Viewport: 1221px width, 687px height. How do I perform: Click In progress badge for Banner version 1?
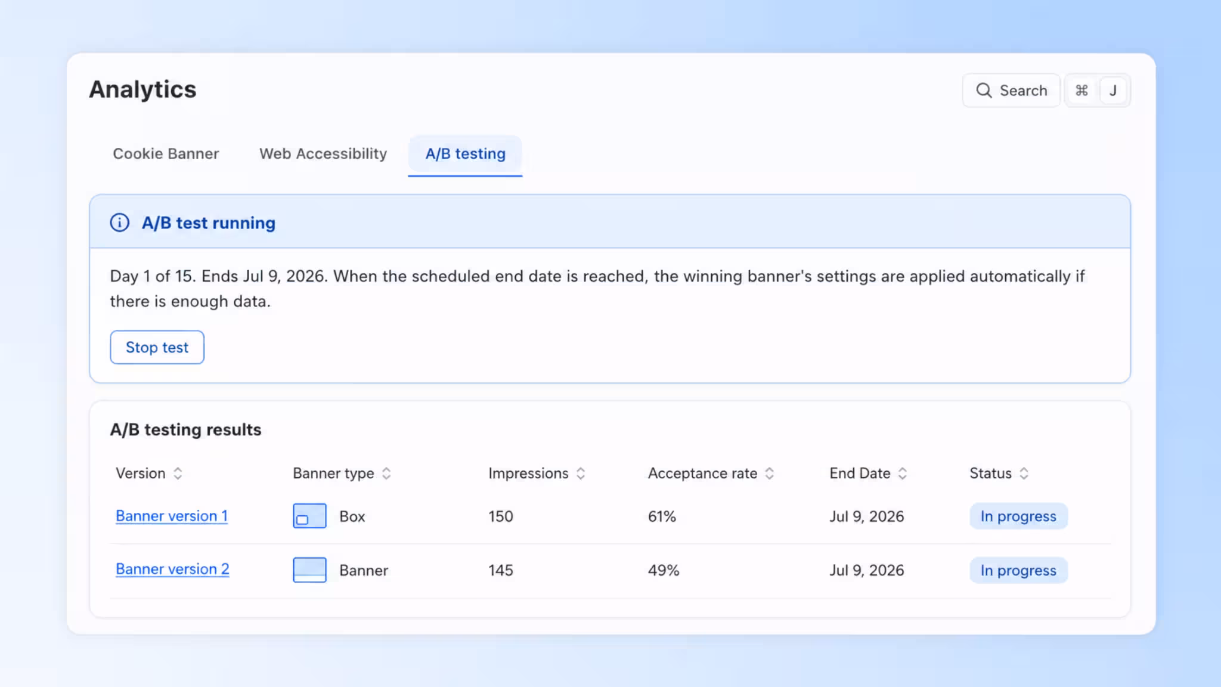point(1018,516)
